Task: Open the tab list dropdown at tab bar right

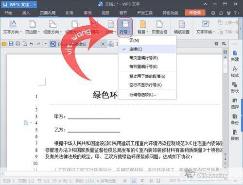Action: click(x=224, y=44)
